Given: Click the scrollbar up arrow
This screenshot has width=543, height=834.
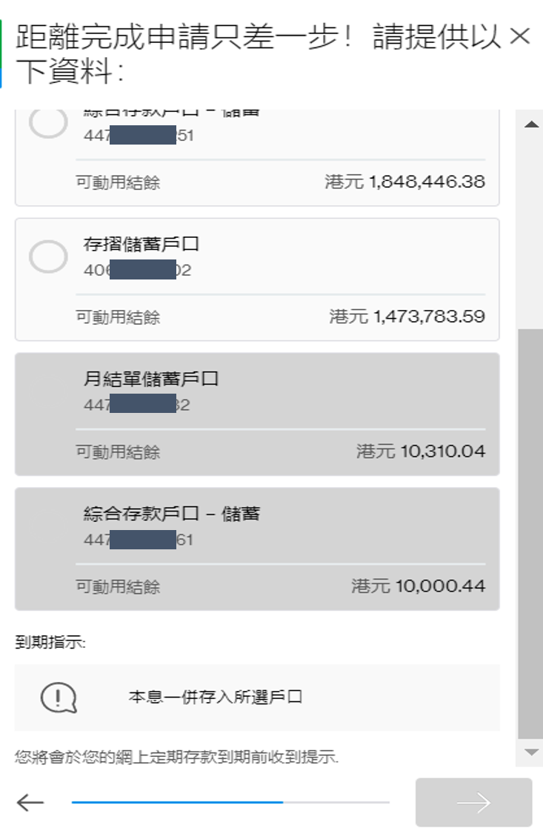Looking at the screenshot, I should [530, 125].
